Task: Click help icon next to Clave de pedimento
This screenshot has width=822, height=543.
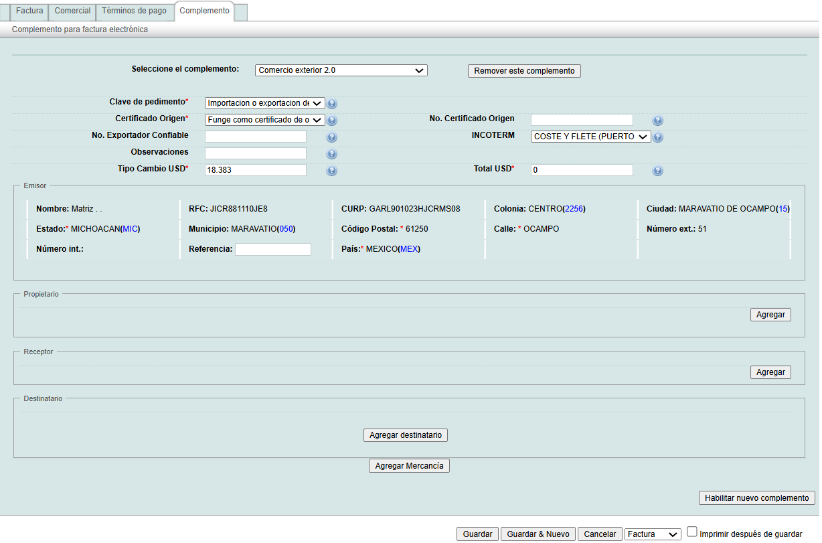Action: (332, 104)
